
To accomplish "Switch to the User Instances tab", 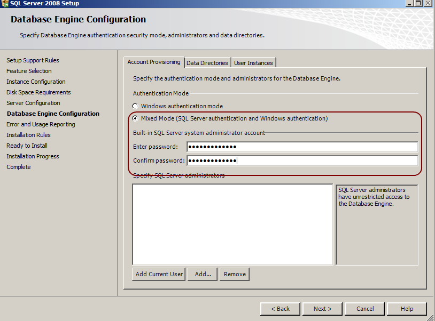I will tap(253, 63).
